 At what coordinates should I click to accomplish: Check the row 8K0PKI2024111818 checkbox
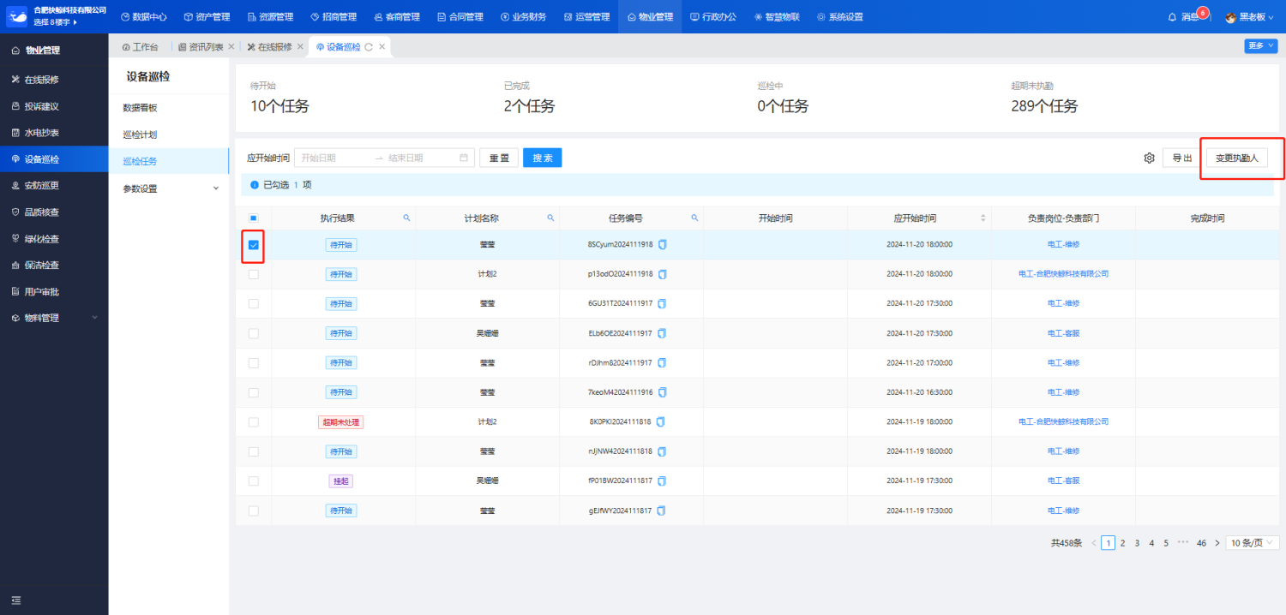coord(253,421)
